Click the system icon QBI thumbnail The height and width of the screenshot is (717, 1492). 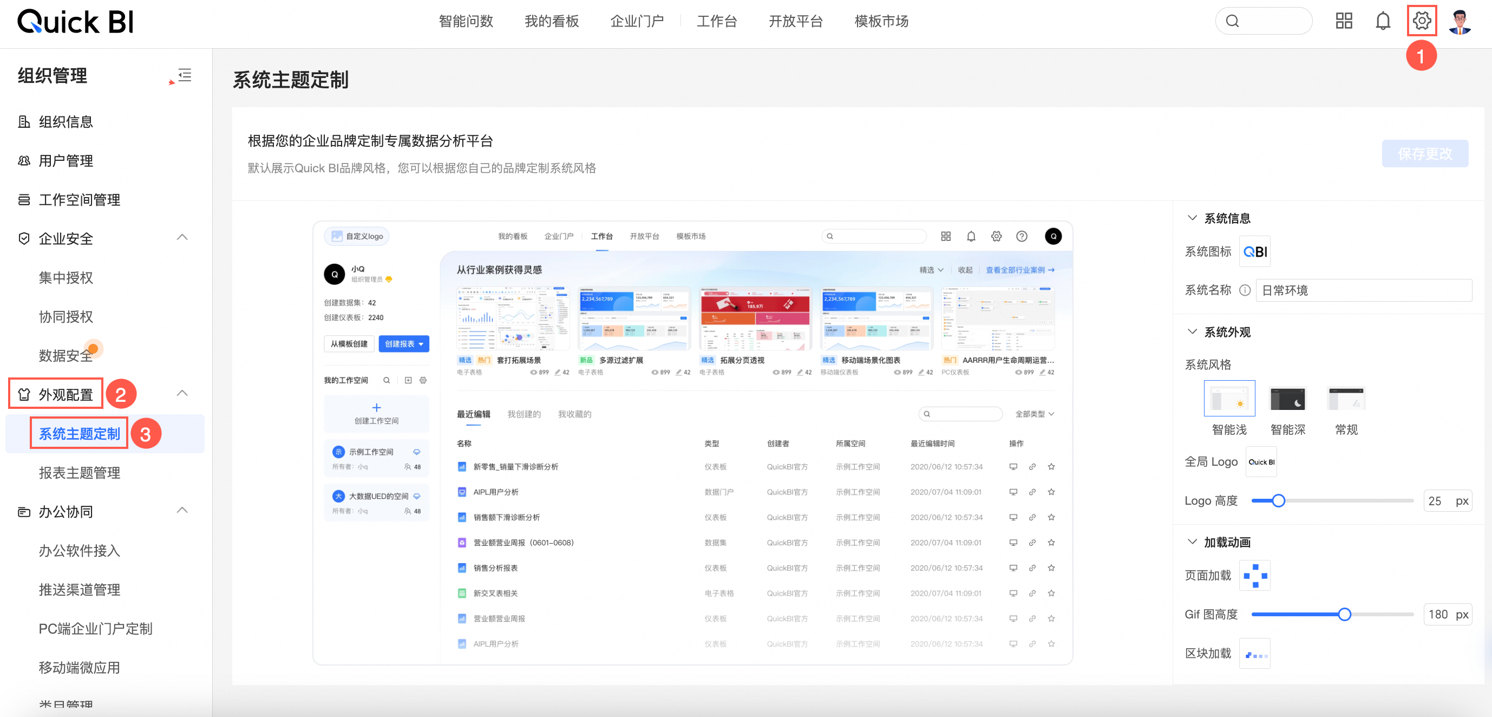click(x=1254, y=251)
